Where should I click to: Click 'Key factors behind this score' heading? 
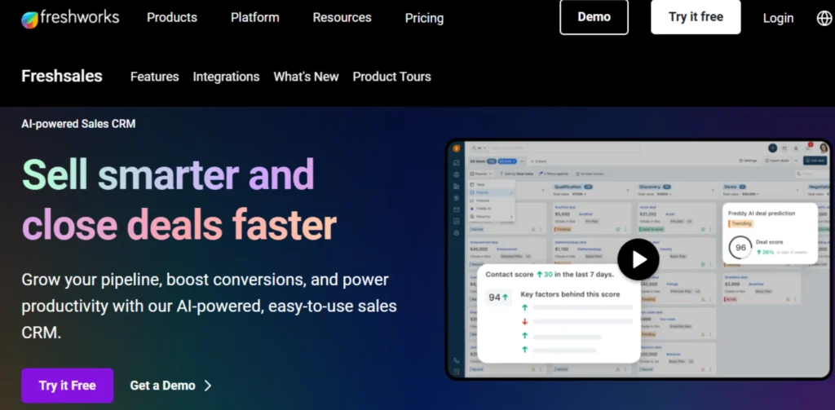pyautogui.click(x=570, y=294)
